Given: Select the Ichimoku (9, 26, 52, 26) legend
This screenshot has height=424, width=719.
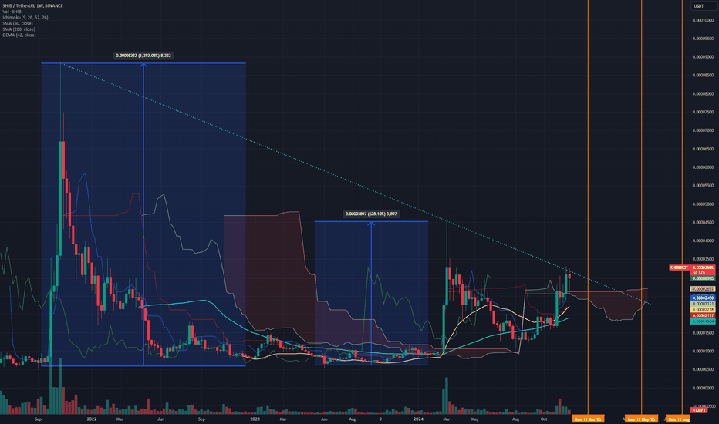Looking at the screenshot, I should (25, 18).
